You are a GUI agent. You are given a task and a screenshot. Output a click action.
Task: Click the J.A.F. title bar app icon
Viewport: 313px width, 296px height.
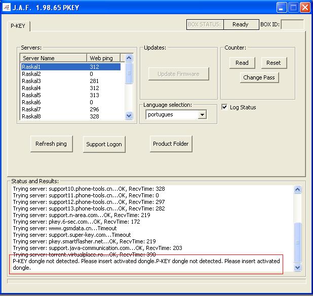[x=7, y=8]
